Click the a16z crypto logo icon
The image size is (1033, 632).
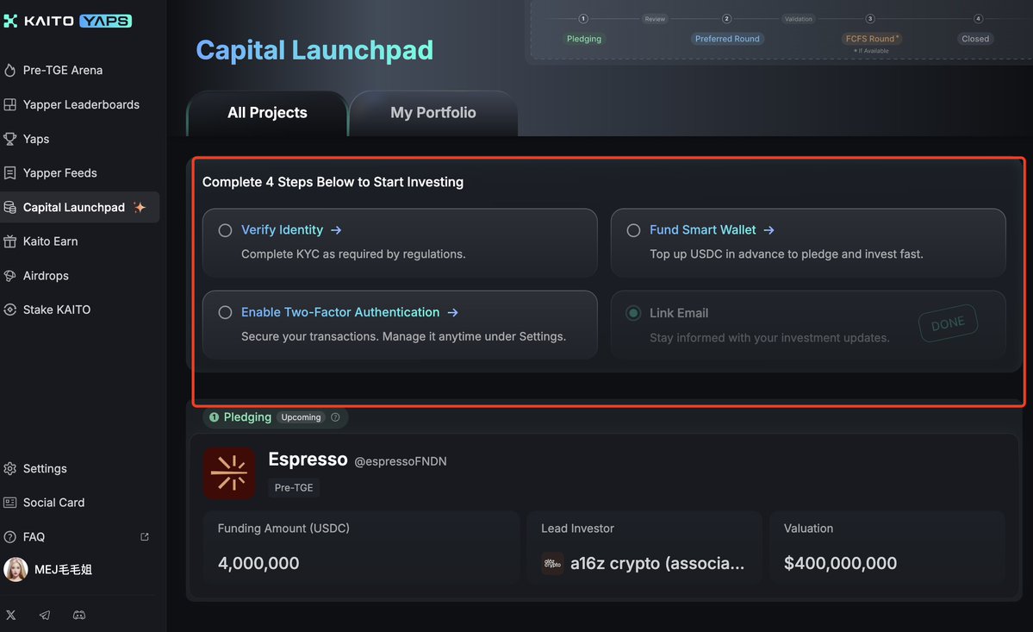pos(552,564)
